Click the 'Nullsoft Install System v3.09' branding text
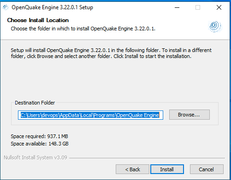The height and width of the screenshot is (180, 231). pos(36,157)
